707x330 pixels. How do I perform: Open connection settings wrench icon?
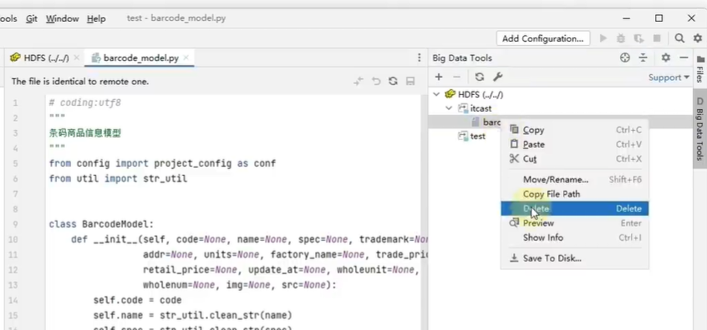(497, 77)
